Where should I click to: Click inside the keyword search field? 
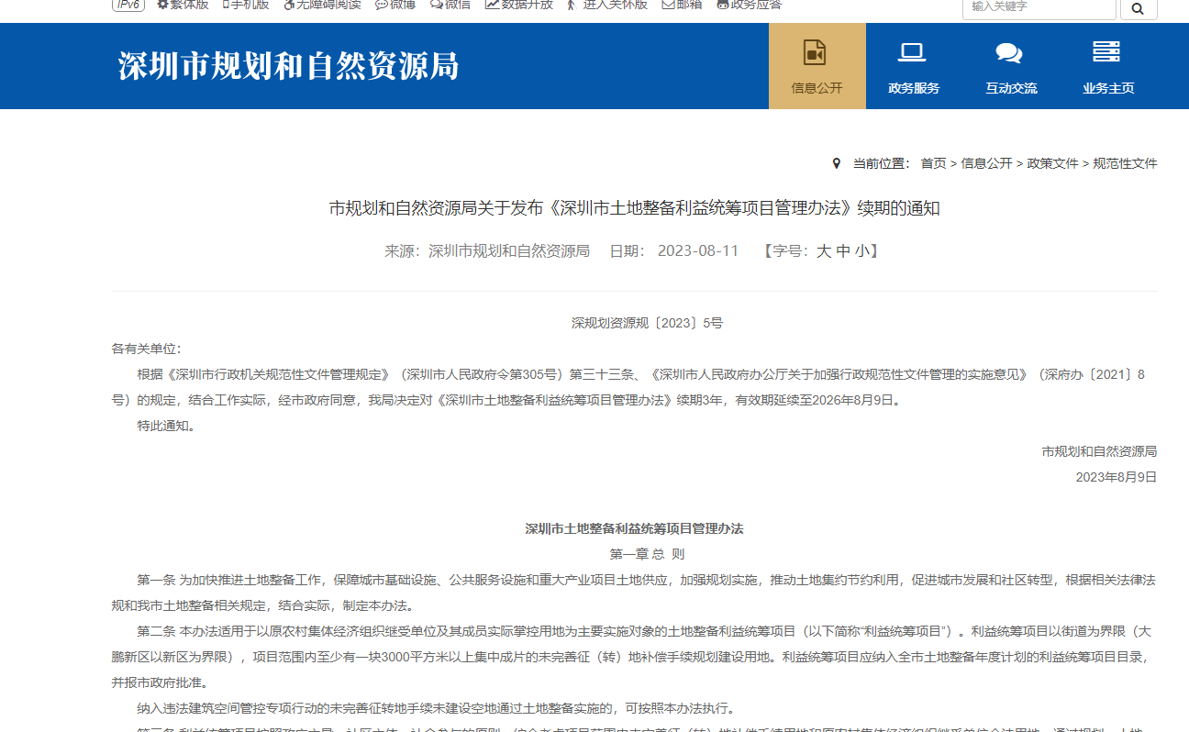[1038, 7]
